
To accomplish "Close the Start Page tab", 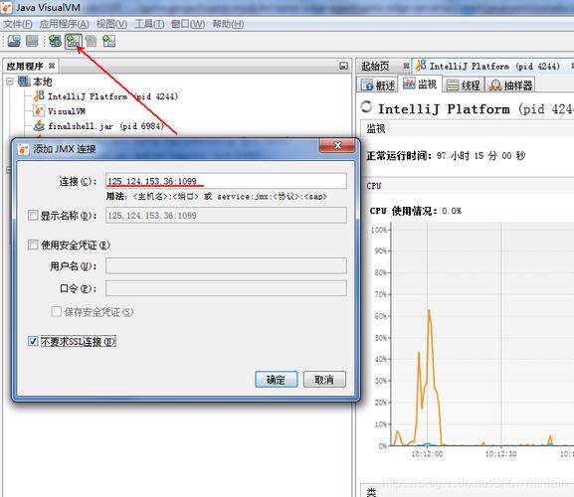I will [406, 66].
